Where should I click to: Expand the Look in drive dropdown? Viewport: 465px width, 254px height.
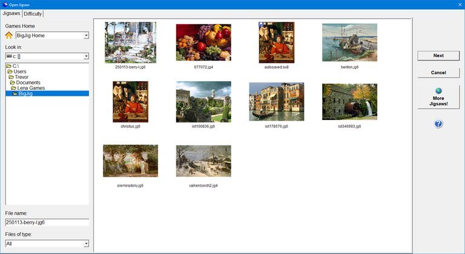(86, 56)
